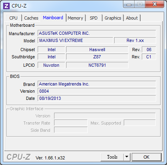
Task: Minimize the CPU-Z window
Action: [129, 4]
